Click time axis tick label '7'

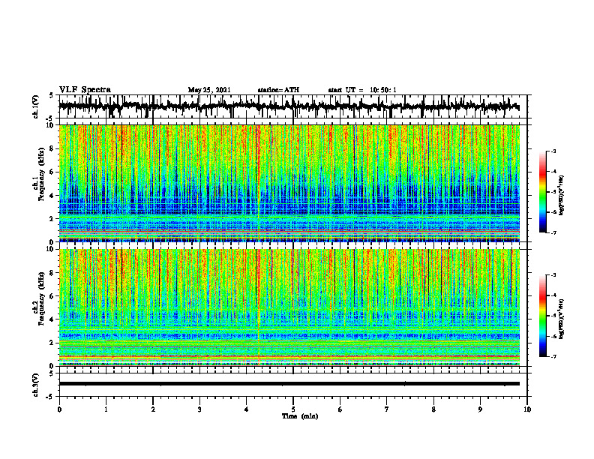click(x=387, y=409)
